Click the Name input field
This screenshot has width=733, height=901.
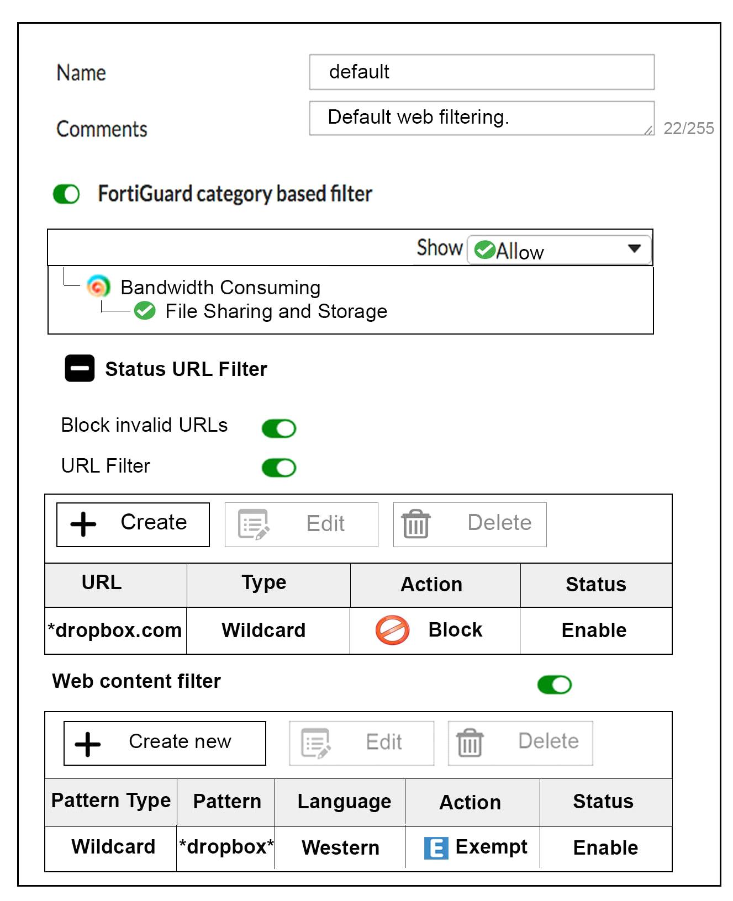click(x=481, y=72)
